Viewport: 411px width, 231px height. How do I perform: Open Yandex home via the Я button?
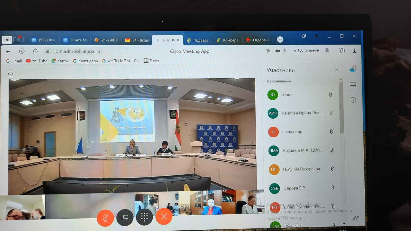(x=22, y=51)
